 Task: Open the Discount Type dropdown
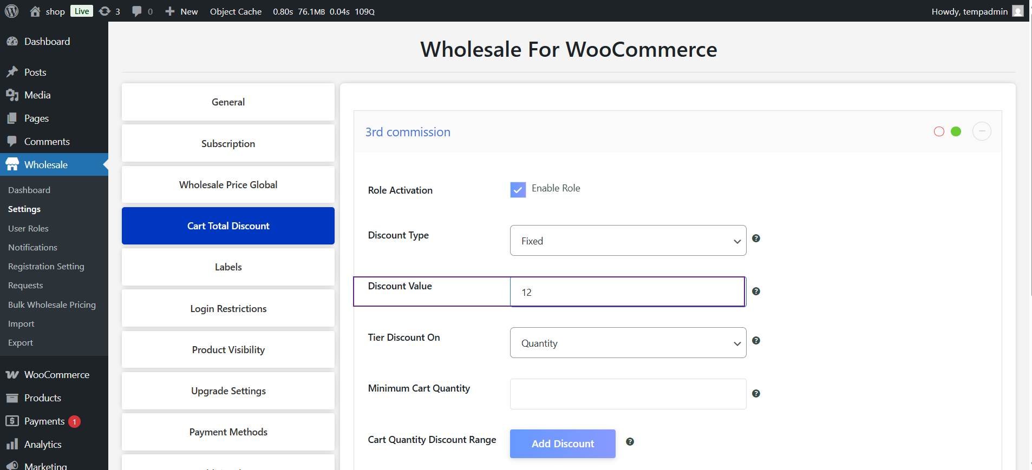click(628, 241)
